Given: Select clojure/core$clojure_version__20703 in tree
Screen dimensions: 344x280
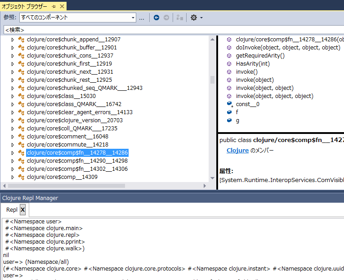Looking at the screenshot, I should coord(75,120).
